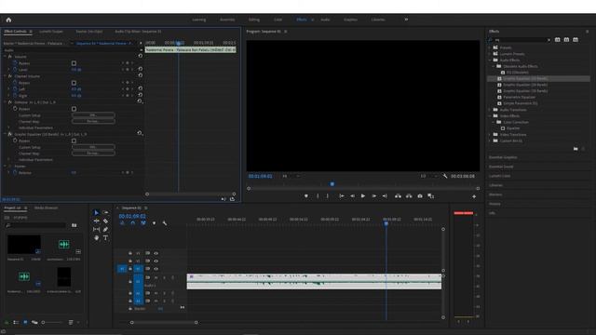Toggle Graphic Equalizer Bypass checkbox

click(x=74, y=141)
